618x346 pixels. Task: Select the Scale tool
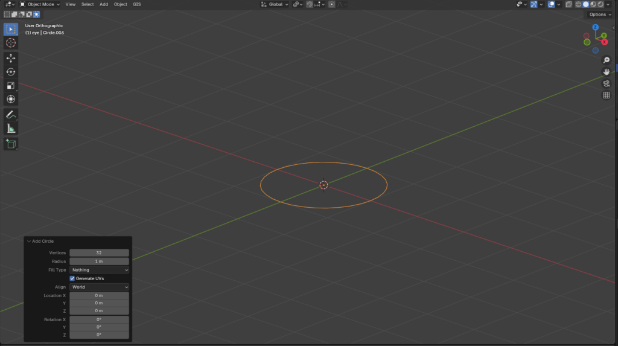[11, 86]
